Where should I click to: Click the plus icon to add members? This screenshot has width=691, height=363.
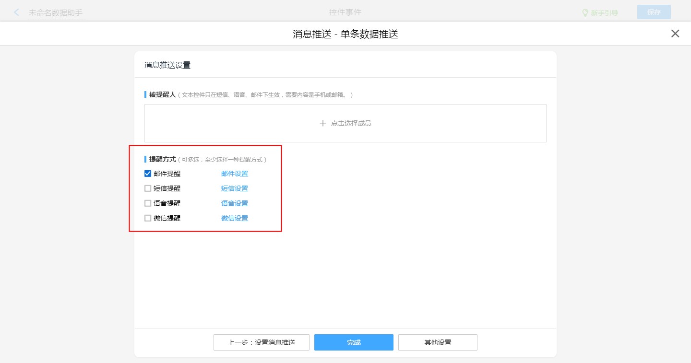pos(323,123)
